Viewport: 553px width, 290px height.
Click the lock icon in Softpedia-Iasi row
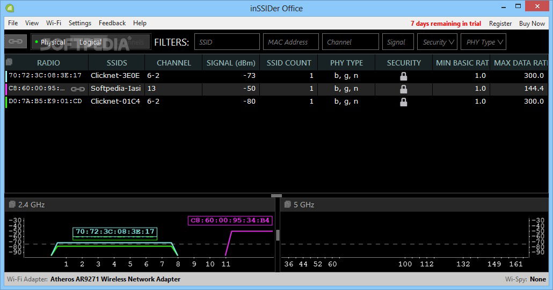403,89
